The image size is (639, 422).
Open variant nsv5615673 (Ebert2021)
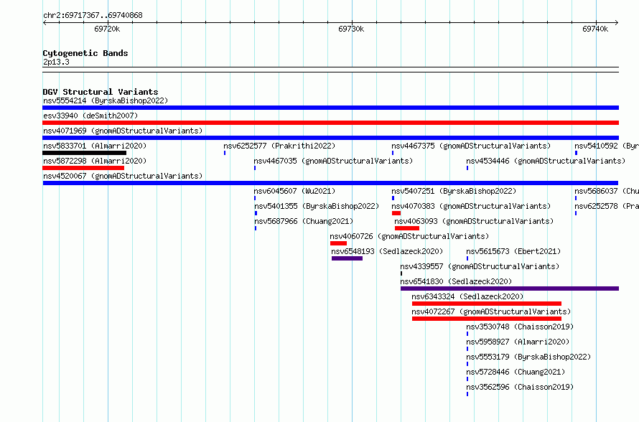[513, 251]
